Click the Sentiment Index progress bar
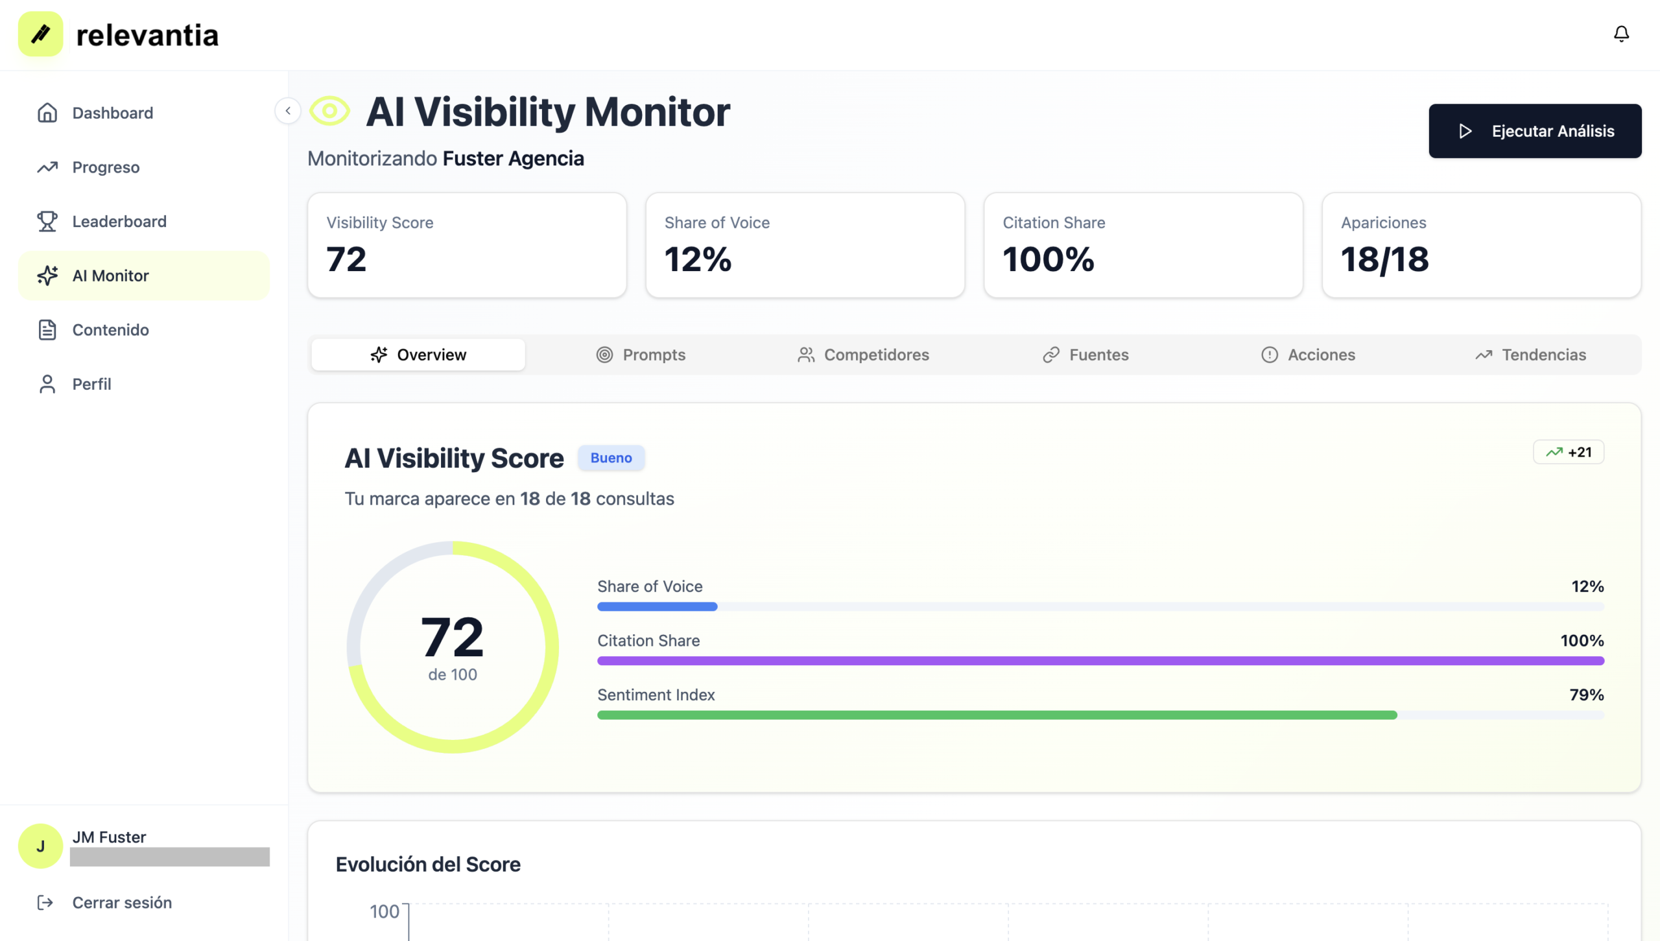 point(1100,715)
